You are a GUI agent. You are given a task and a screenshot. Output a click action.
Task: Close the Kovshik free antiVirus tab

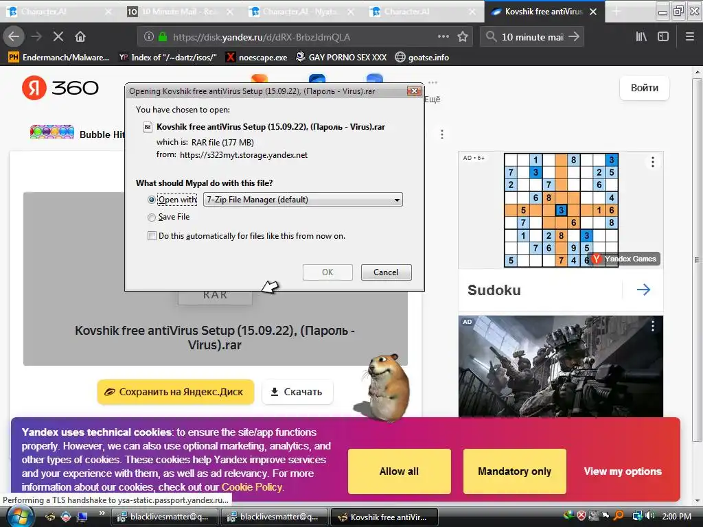coord(592,12)
